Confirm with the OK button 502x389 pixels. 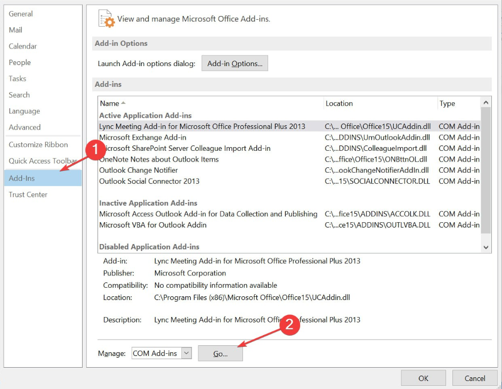[423, 378]
